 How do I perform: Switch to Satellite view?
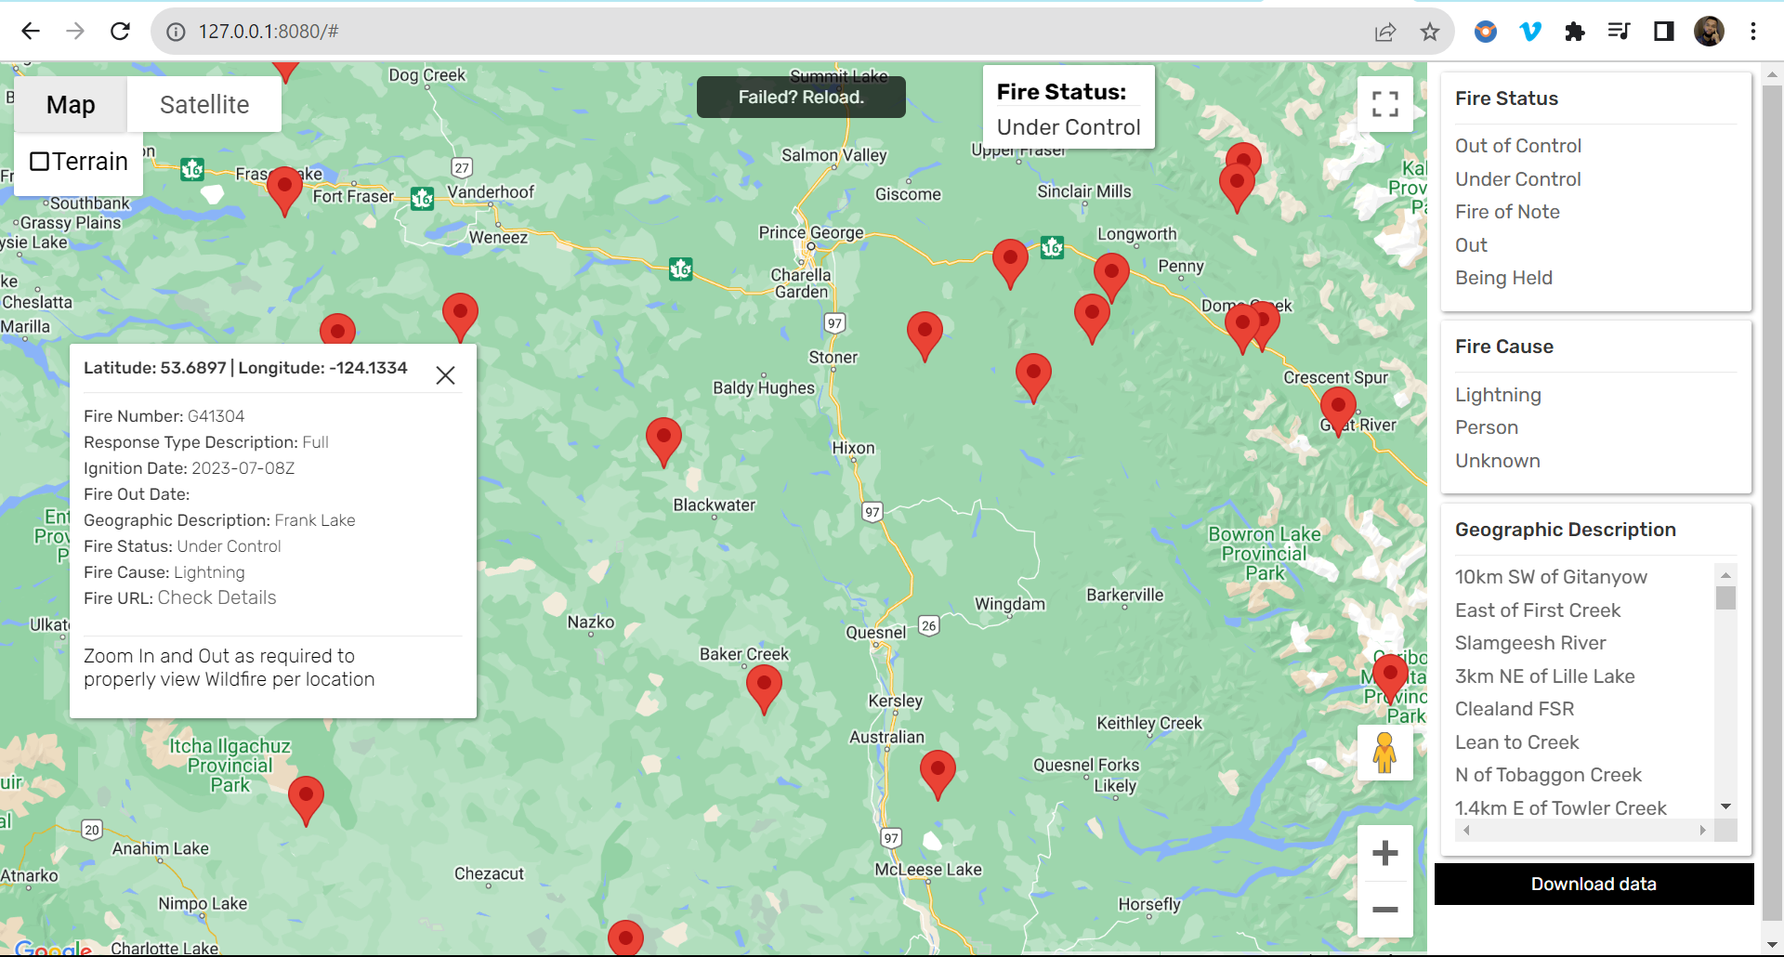(x=204, y=105)
